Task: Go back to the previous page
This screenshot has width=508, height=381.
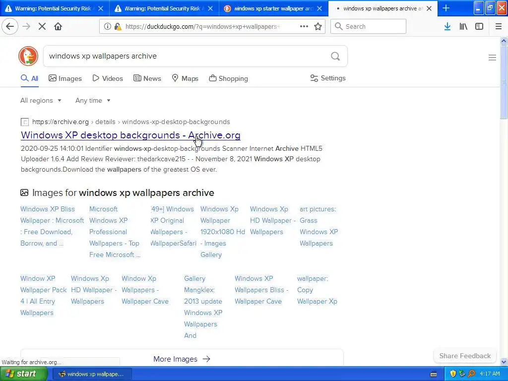Action: (x=10, y=27)
